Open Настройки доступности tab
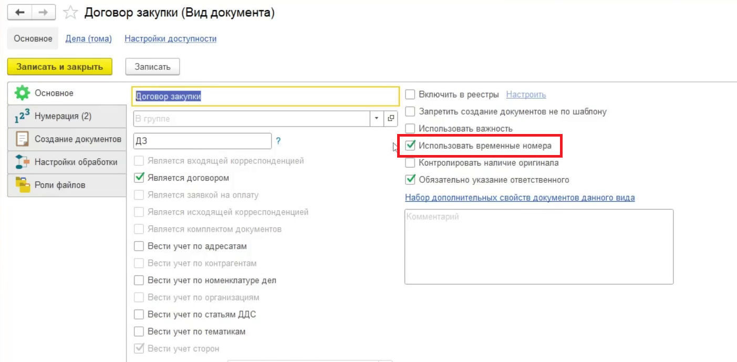 (170, 39)
